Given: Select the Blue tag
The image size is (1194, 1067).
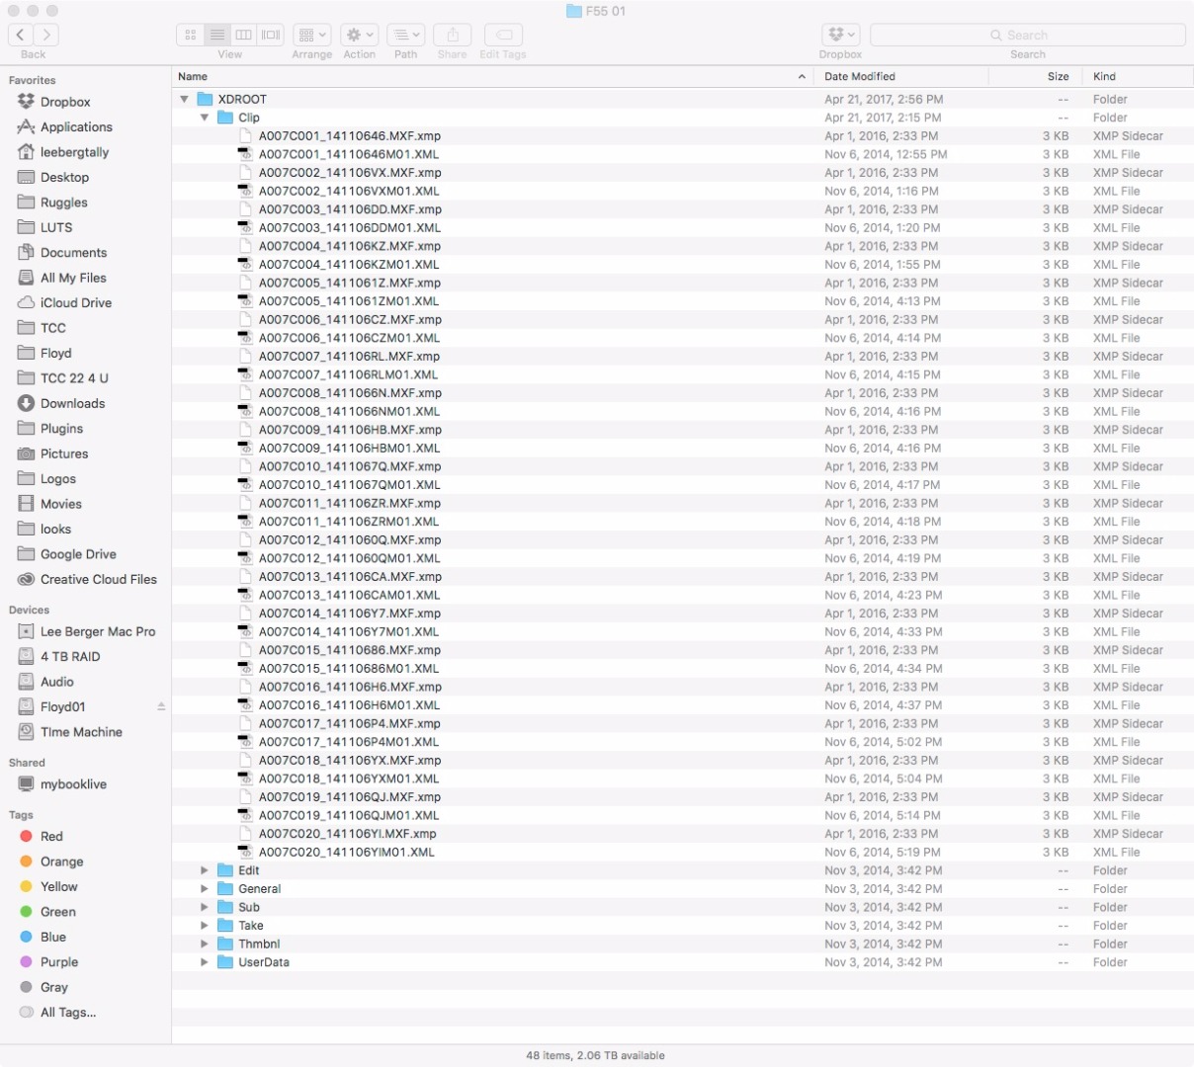Looking at the screenshot, I should (x=53, y=937).
